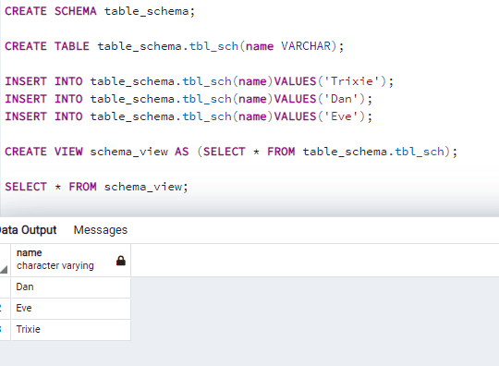This screenshot has width=499, height=366.
Task: Select the Trixie result cell
Action: pos(70,330)
